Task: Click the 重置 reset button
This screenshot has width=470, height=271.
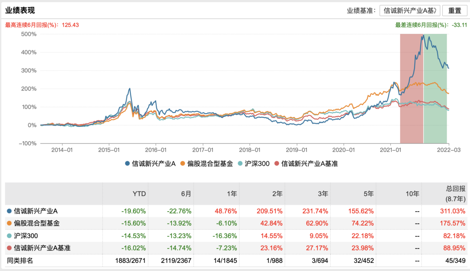Action: click(x=455, y=10)
